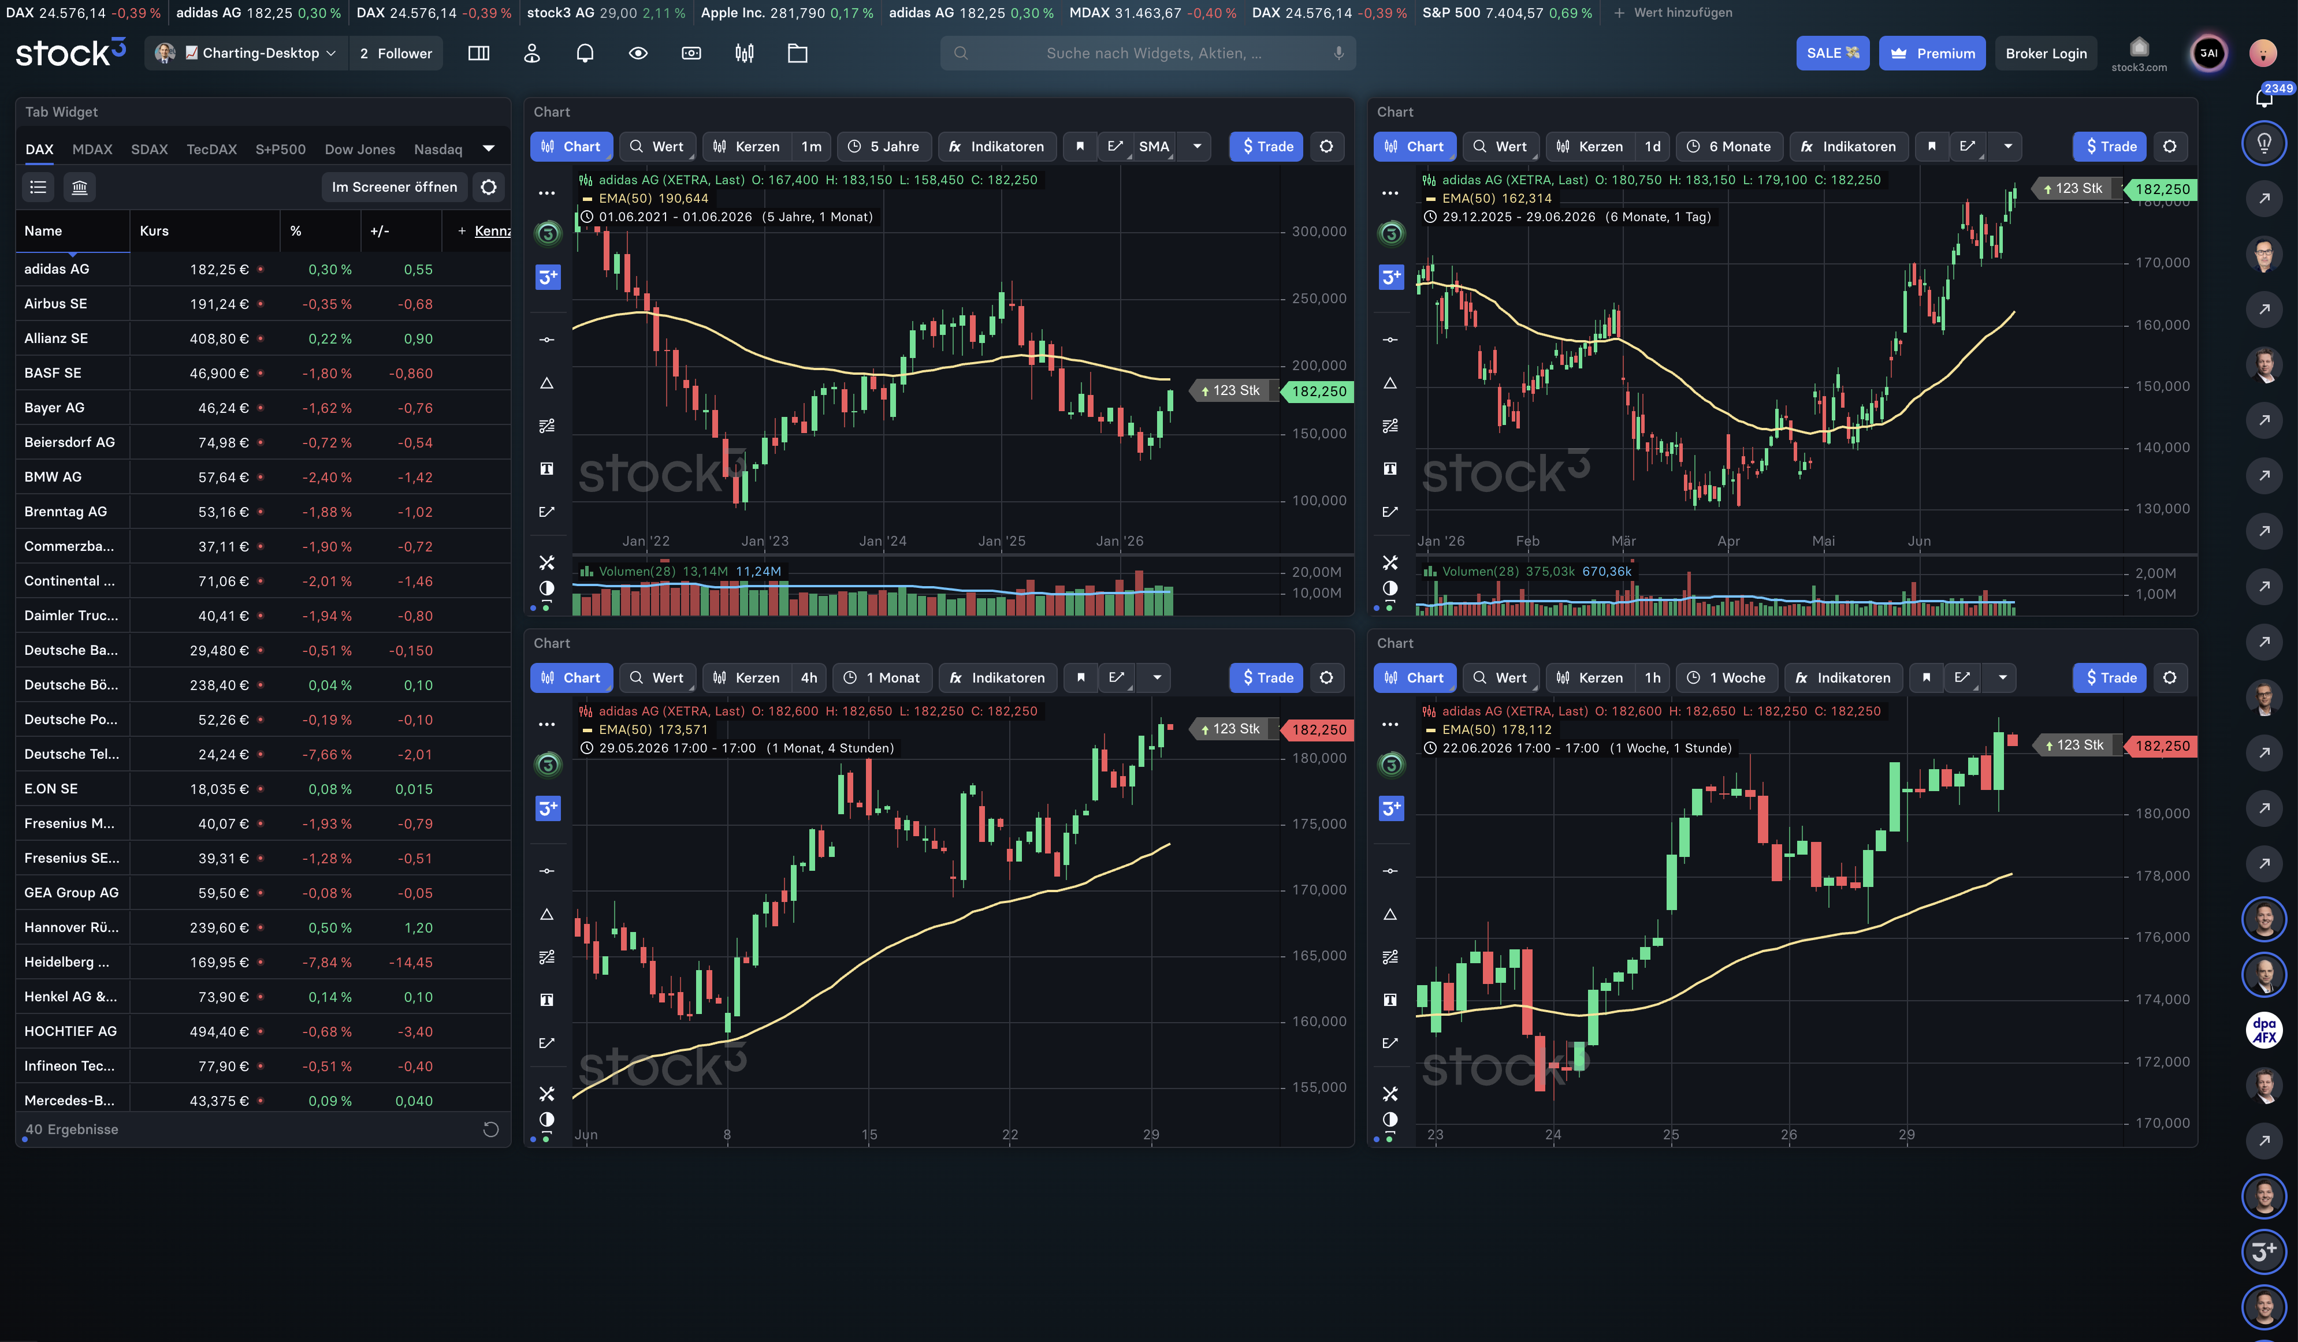
Task: Click the Premium button
Action: click(x=1931, y=53)
